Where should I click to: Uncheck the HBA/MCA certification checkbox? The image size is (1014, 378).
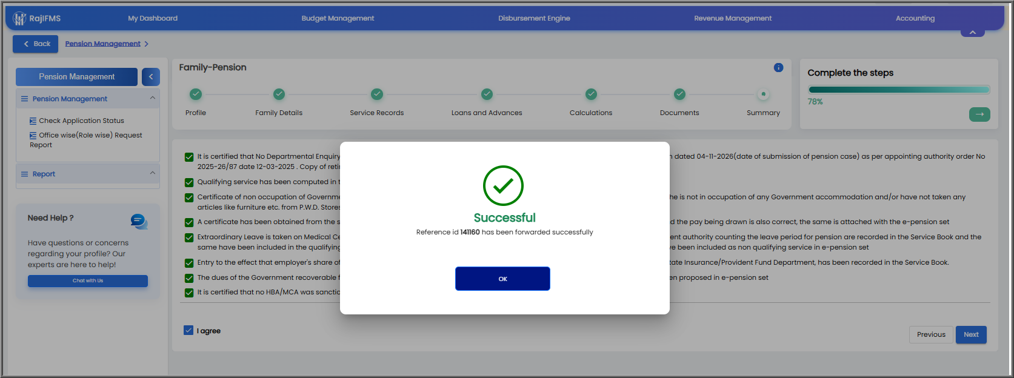189,293
